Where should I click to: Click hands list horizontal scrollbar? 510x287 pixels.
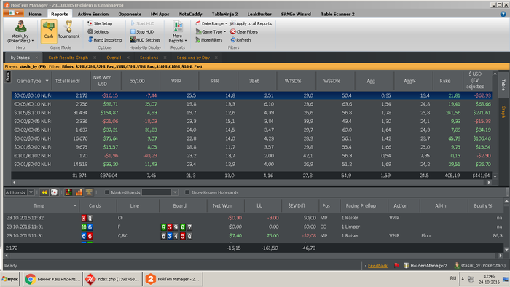pos(253,256)
